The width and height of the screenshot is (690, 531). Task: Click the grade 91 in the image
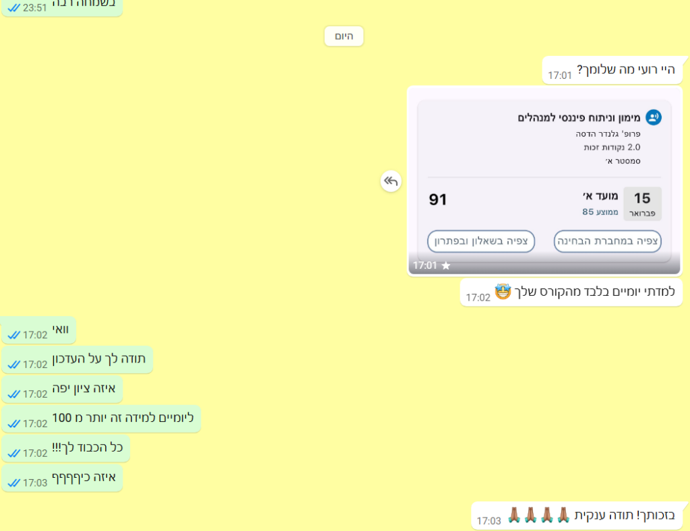[438, 199]
